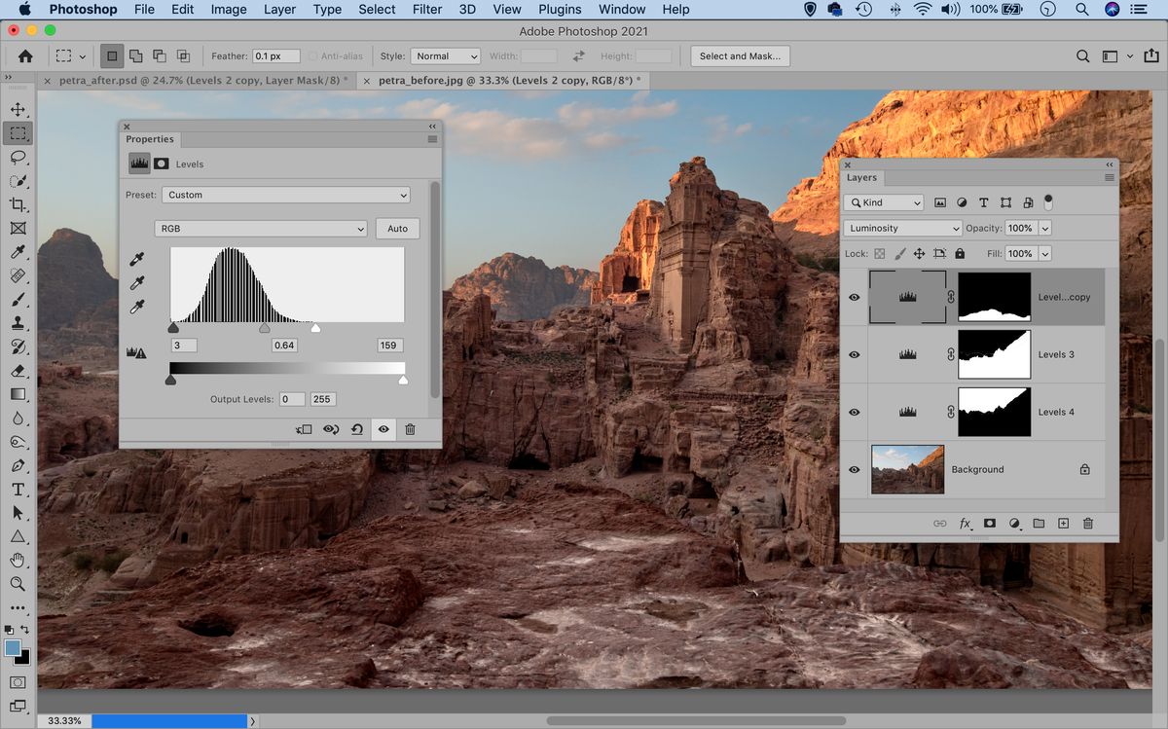This screenshot has width=1168, height=729.
Task: Toggle the Levels adjustment visibility in Properties panel
Action: [x=383, y=429]
